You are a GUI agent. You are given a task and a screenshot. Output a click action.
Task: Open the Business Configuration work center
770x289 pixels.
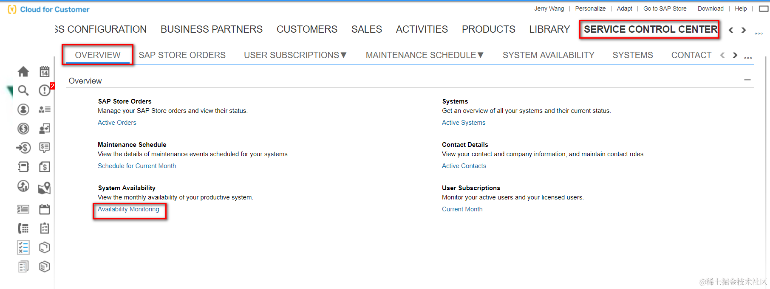point(101,29)
